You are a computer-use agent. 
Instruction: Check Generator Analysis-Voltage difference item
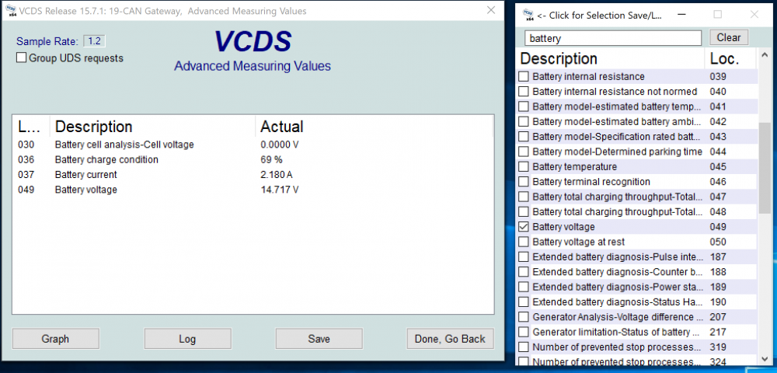pos(524,317)
